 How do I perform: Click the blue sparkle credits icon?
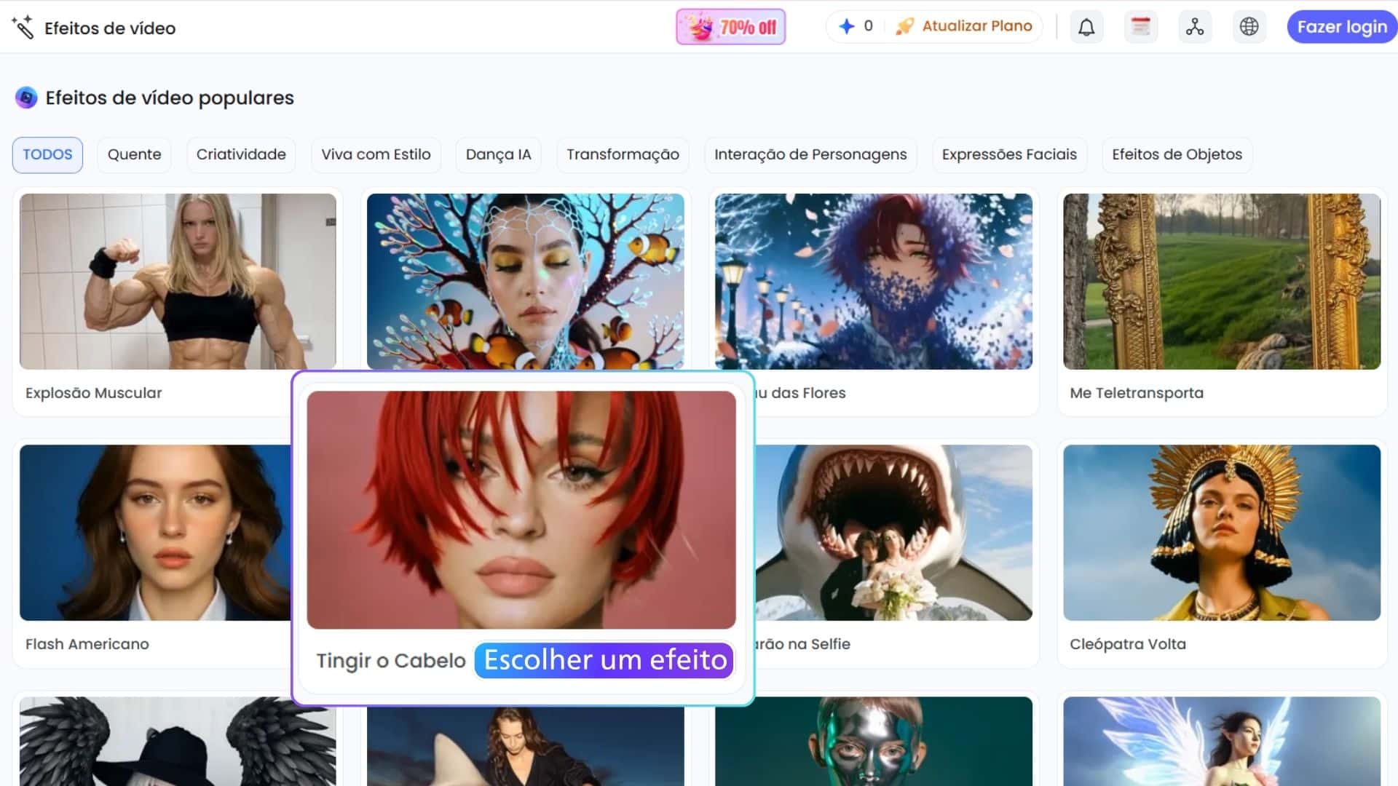pos(846,27)
